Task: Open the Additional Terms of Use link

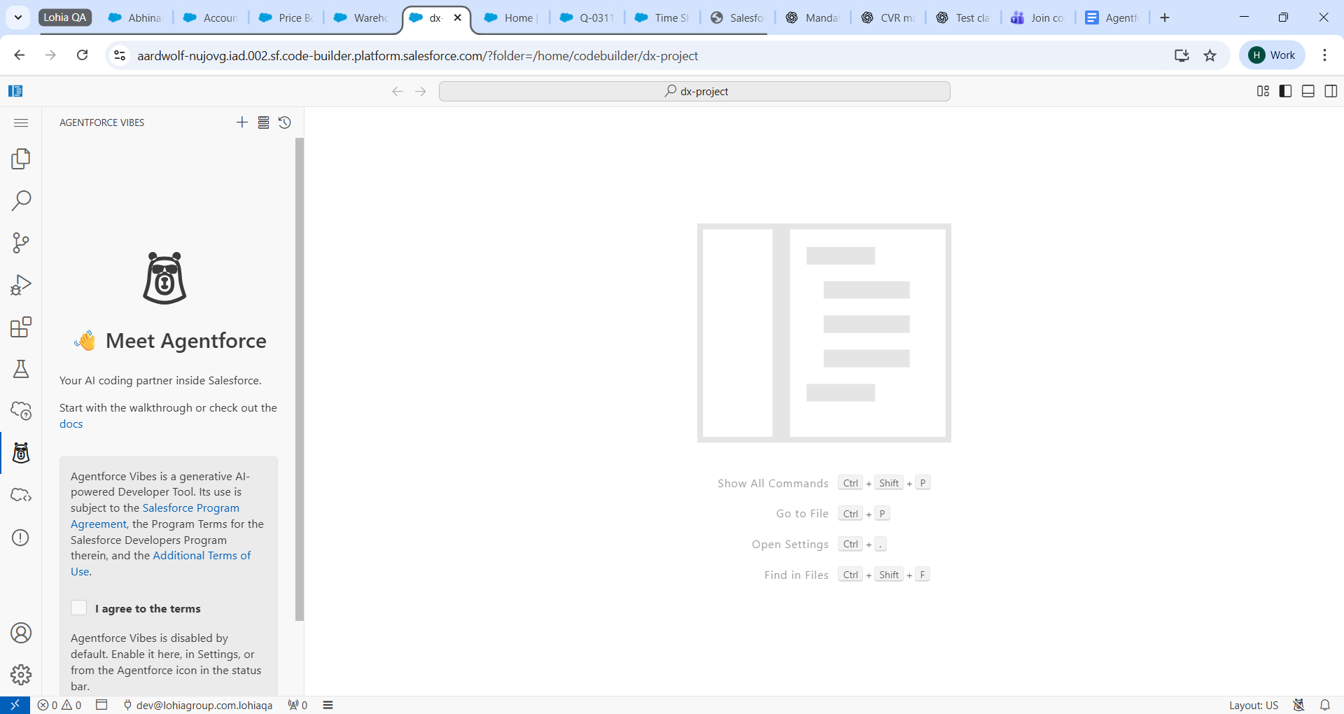Action: [x=202, y=556]
